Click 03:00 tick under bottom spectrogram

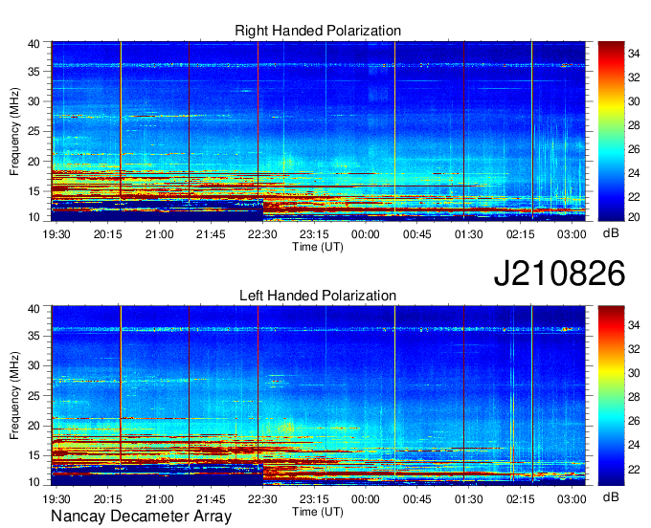click(x=572, y=499)
